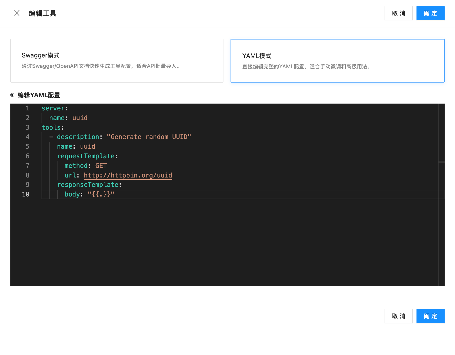Image resolution: width=455 pixels, height=355 pixels.
Task: Click the responseTemplate: key on line 9
Action: (x=88, y=185)
